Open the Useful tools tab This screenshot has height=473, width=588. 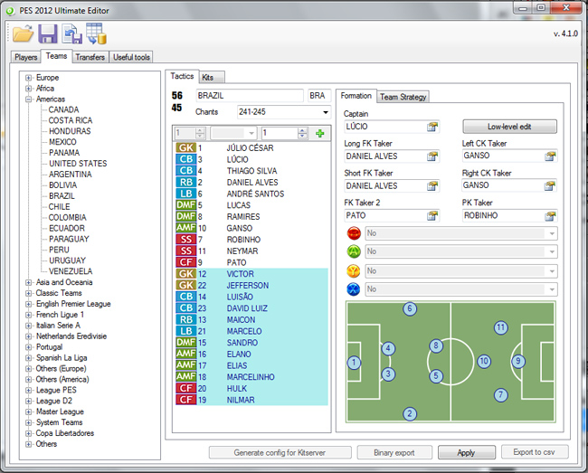click(x=131, y=57)
